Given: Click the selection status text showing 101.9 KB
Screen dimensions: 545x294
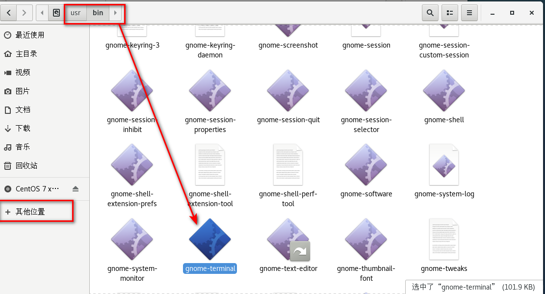Looking at the screenshot, I should [x=473, y=287].
